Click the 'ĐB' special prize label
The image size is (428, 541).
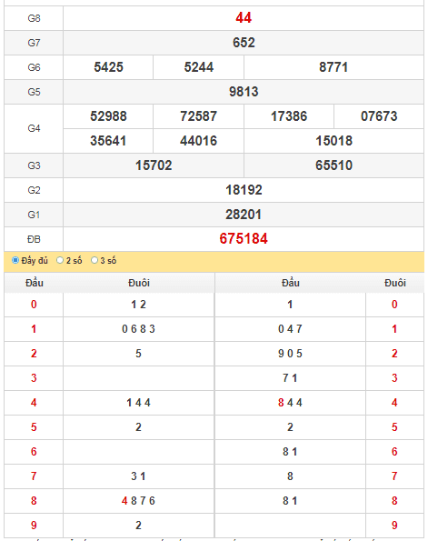[x=34, y=239]
